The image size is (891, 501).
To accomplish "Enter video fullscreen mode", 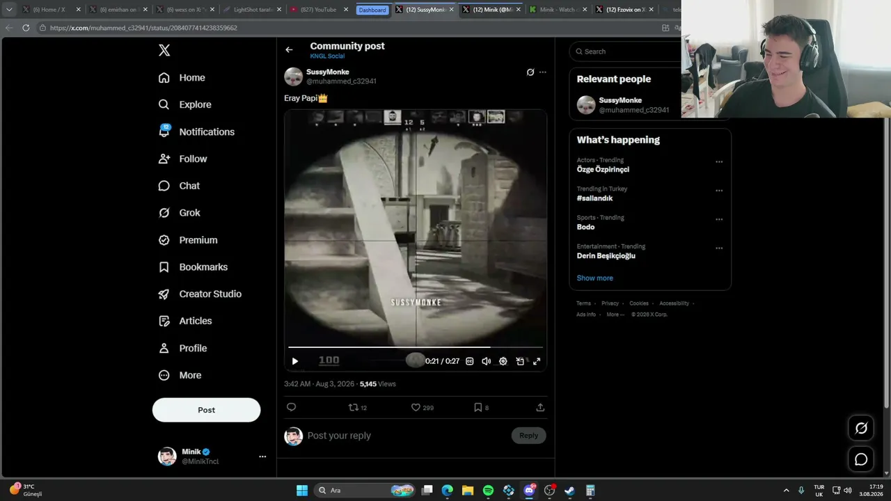I will tap(537, 361).
